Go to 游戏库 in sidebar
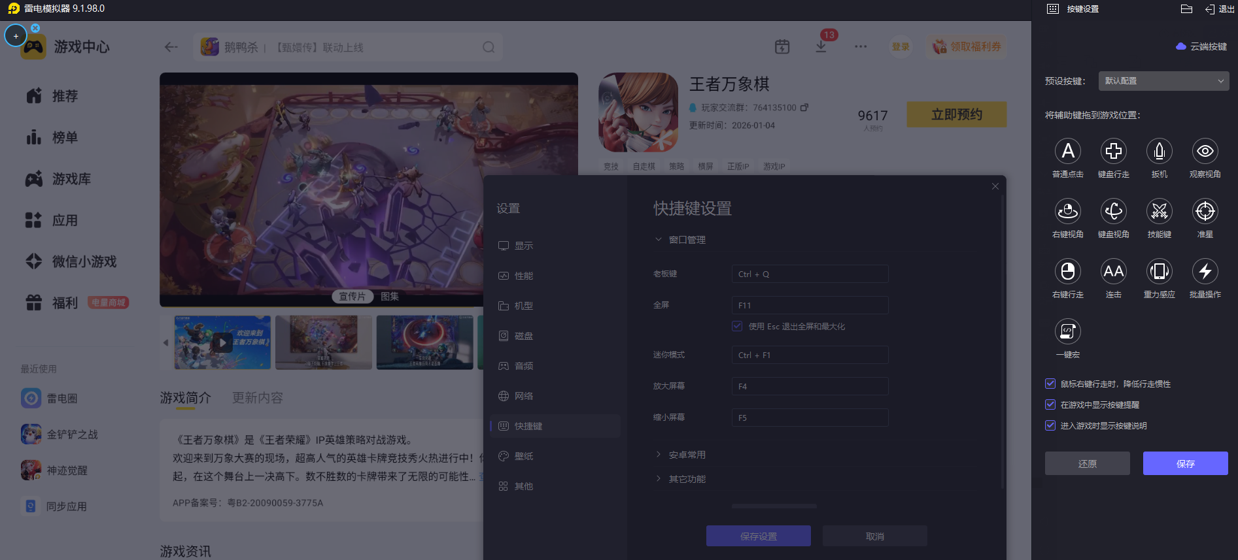This screenshot has height=560, width=1238. pos(59,179)
